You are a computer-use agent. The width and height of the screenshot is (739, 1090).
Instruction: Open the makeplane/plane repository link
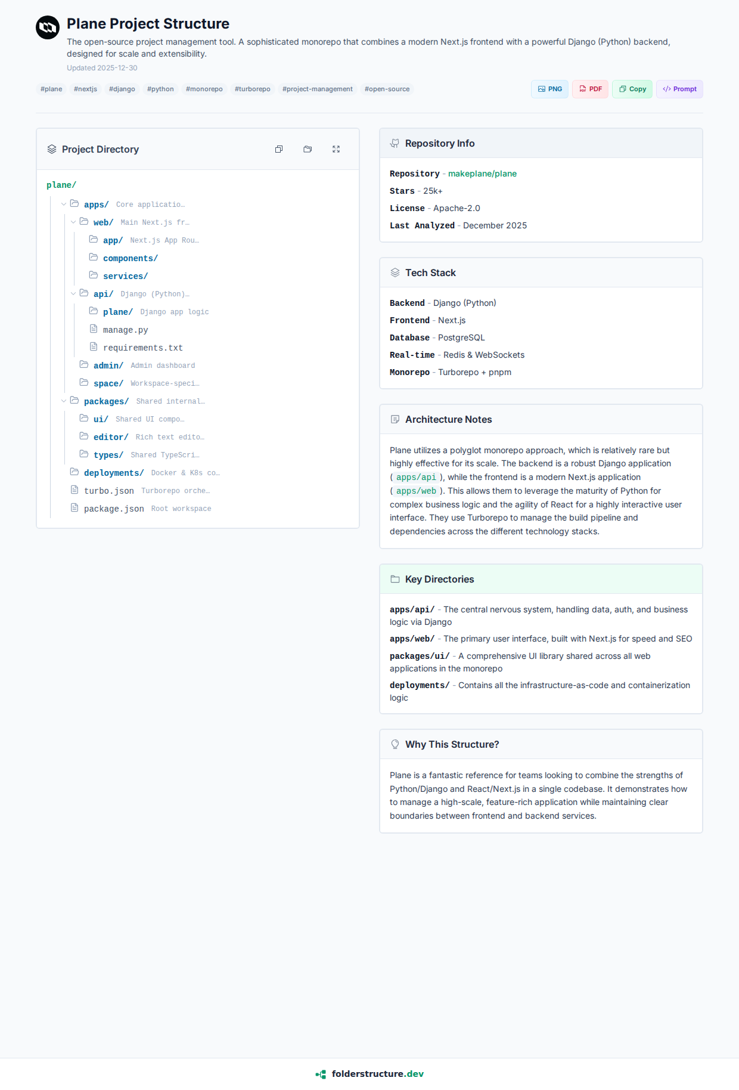(482, 174)
